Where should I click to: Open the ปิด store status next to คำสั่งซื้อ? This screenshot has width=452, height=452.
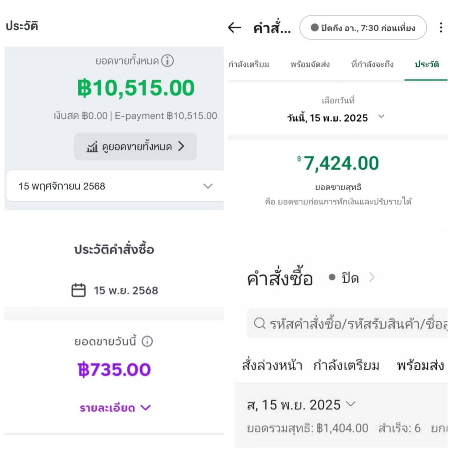pyautogui.click(x=352, y=278)
